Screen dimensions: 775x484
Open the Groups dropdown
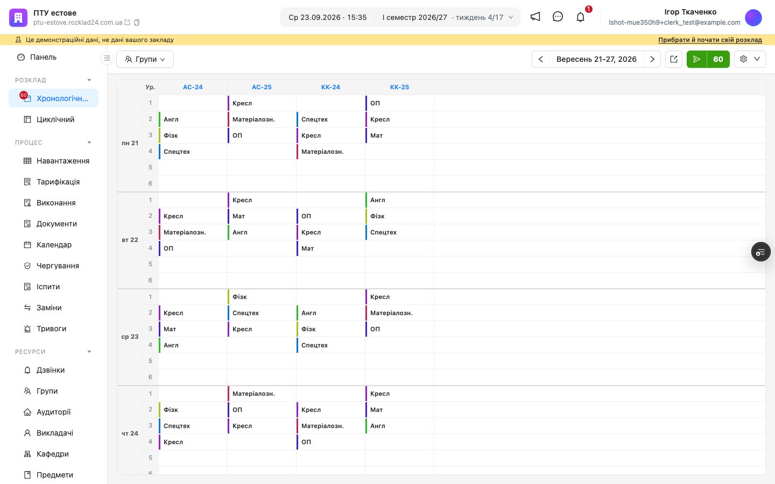tap(145, 59)
